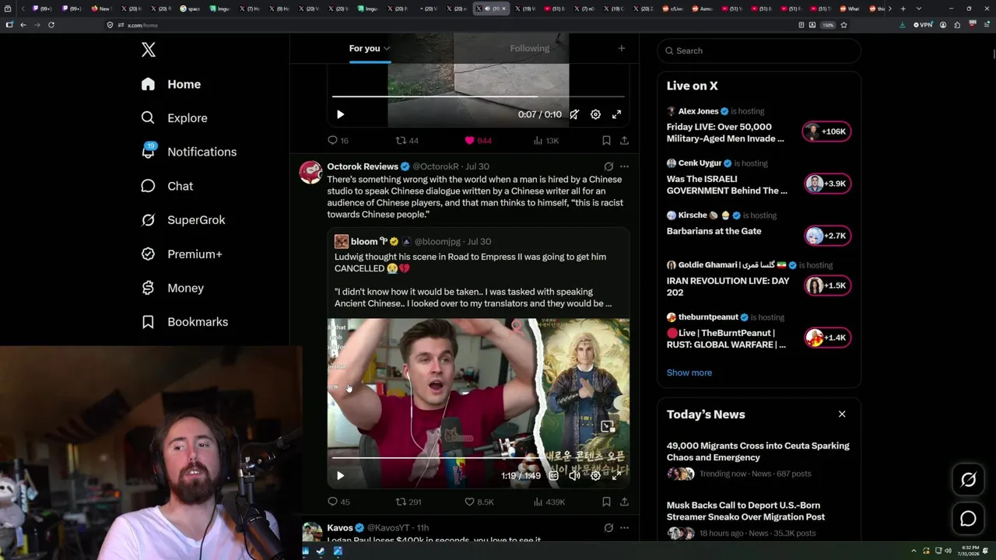Click the X logo in the sidebar
Screen dimensions: 996x560
[149, 50]
